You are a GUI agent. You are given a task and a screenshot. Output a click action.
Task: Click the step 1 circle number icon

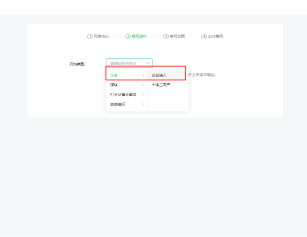[90, 36]
